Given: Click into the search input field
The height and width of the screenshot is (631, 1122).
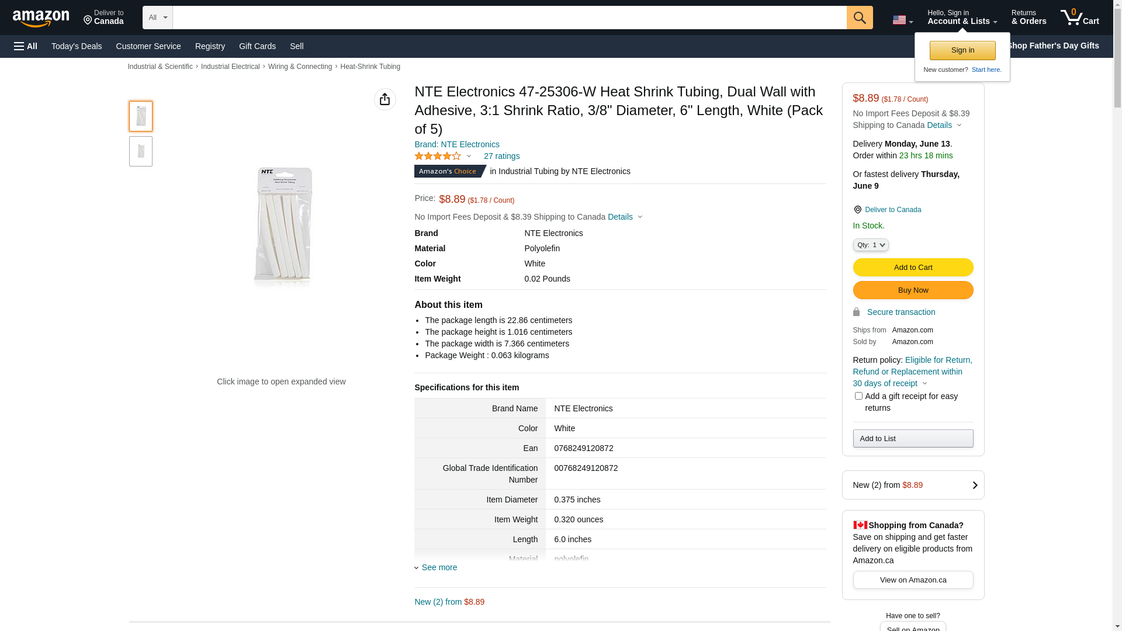Looking at the screenshot, I should tap(509, 18).
